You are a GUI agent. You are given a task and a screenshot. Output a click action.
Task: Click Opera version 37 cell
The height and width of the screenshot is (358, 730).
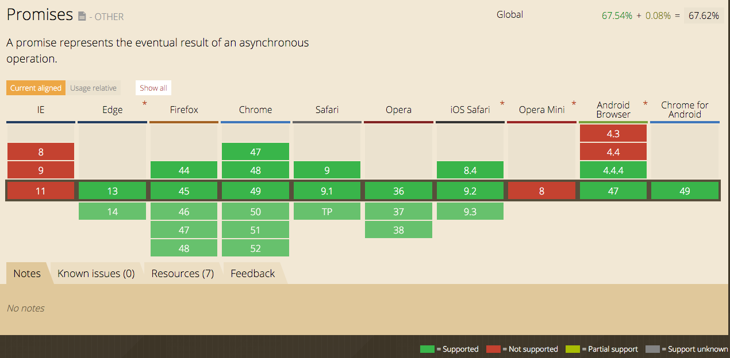[398, 212]
